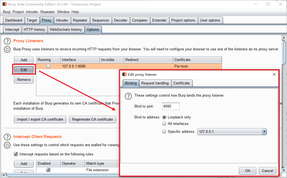This screenshot has height=178, width=287.
Task: Click the Burp logo in the Edit proxy listener dialog
Action: (124, 74)
